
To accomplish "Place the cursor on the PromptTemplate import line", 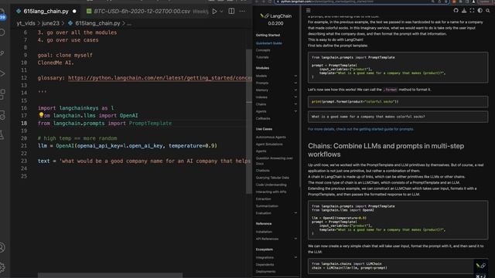I will click(x=105, y=124).
